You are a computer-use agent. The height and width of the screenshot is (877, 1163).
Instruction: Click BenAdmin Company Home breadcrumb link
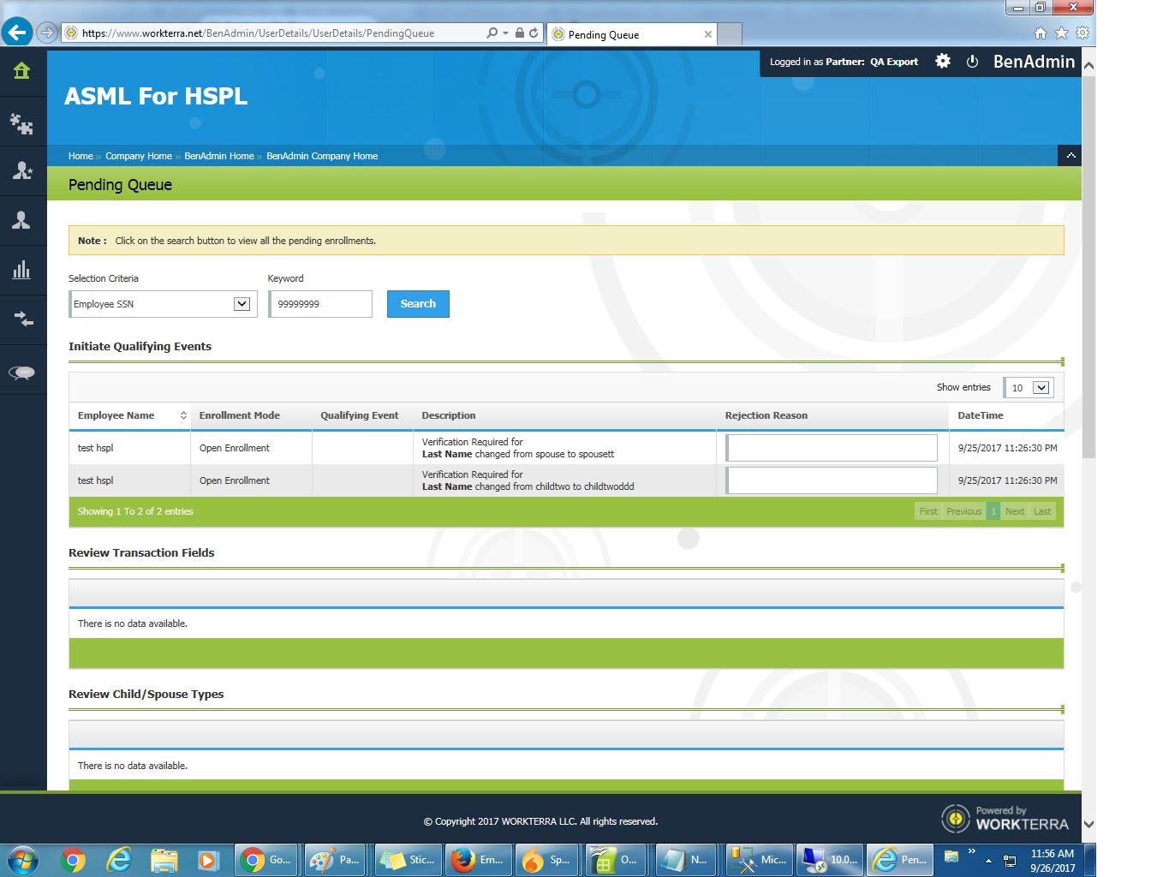pos(322,156)
